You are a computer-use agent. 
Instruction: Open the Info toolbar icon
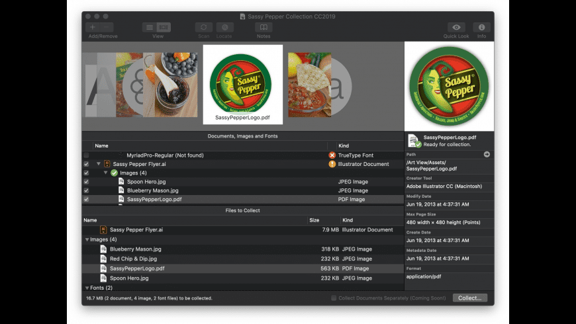(x=481, y=27)
